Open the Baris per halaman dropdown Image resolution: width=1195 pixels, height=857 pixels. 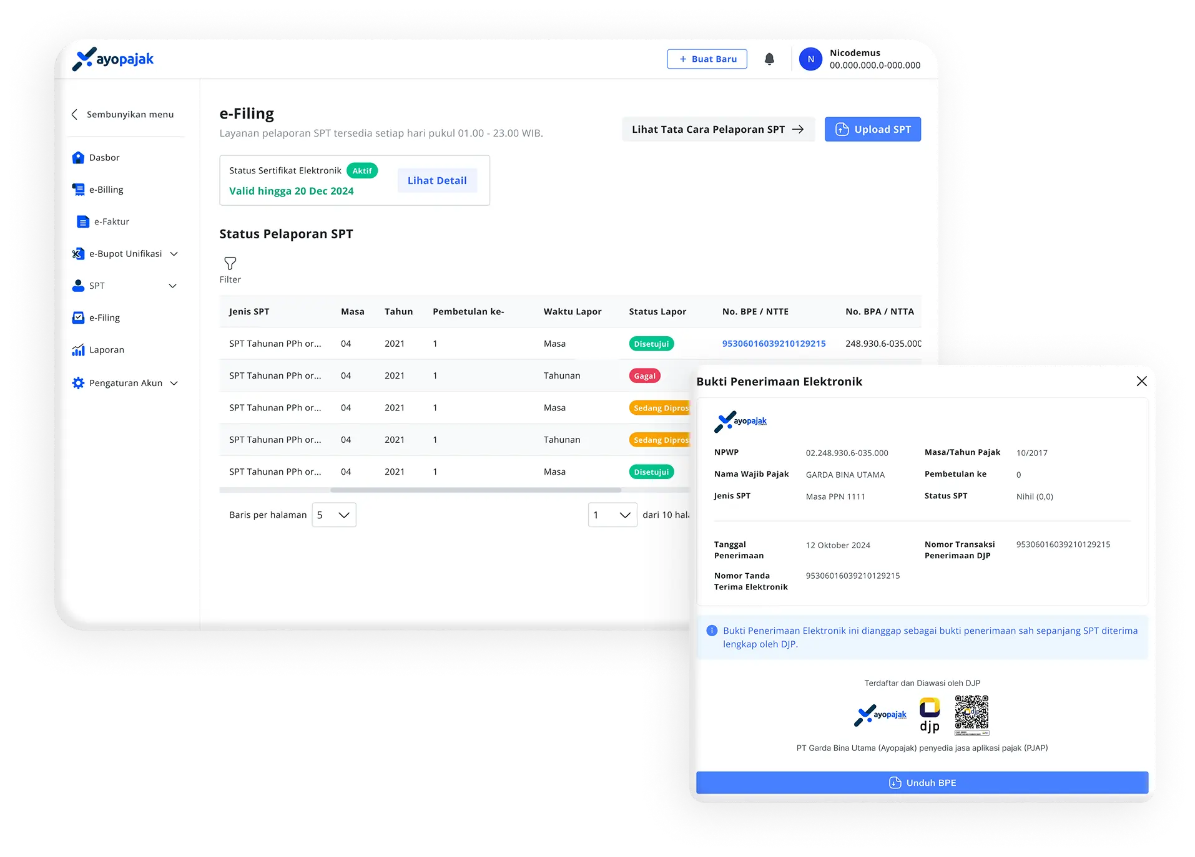(334, 515)
